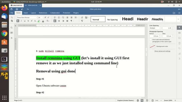
Task: Toggle Underline formatting
Action: [x=25, y=21]
